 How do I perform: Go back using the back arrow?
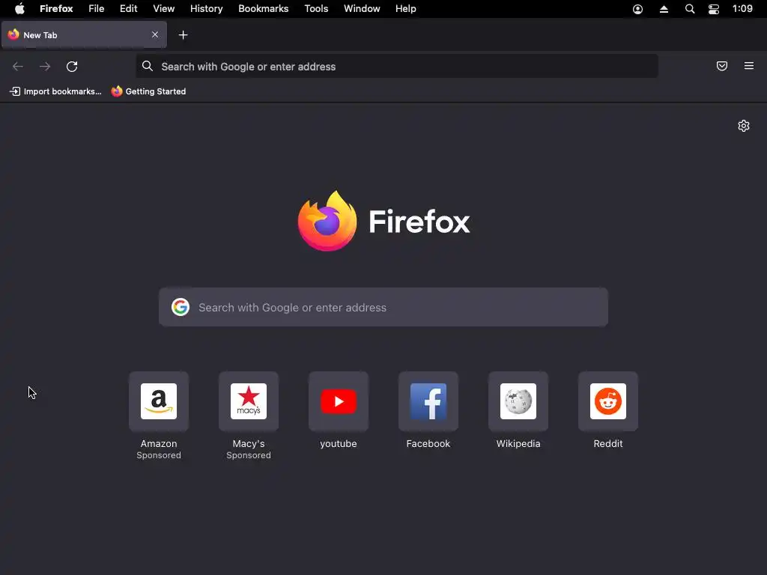coord(18,67)
